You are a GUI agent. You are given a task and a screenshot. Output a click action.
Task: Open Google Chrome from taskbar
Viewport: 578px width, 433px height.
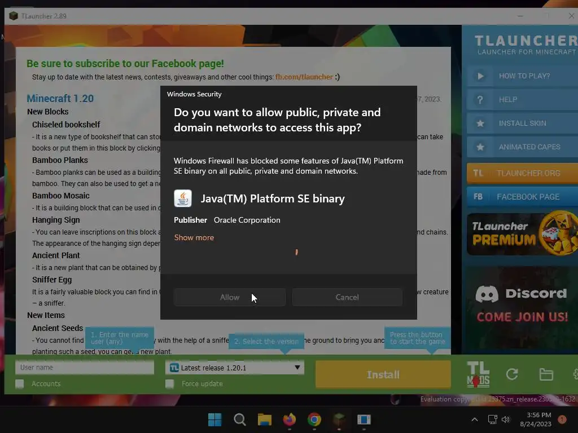(314, 419)
